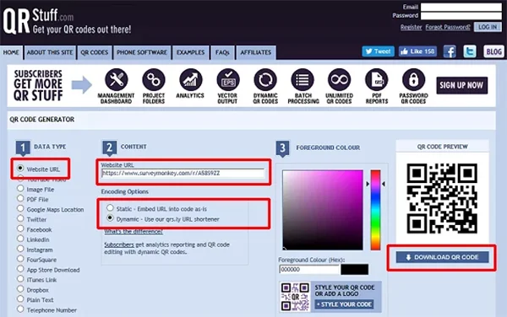Select the Plain Text radio option

click(20, 299)
